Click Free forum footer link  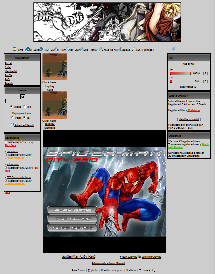click(78, 270)
